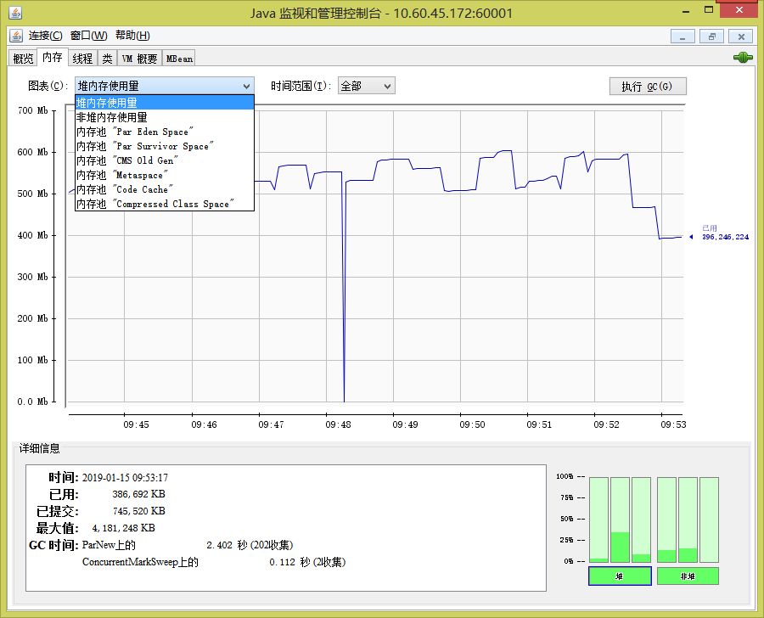This screenshot has width=764, height=618.
Task: Click the 09:48 time axis label
Action: pyautogui.click(x=338, y=424)
